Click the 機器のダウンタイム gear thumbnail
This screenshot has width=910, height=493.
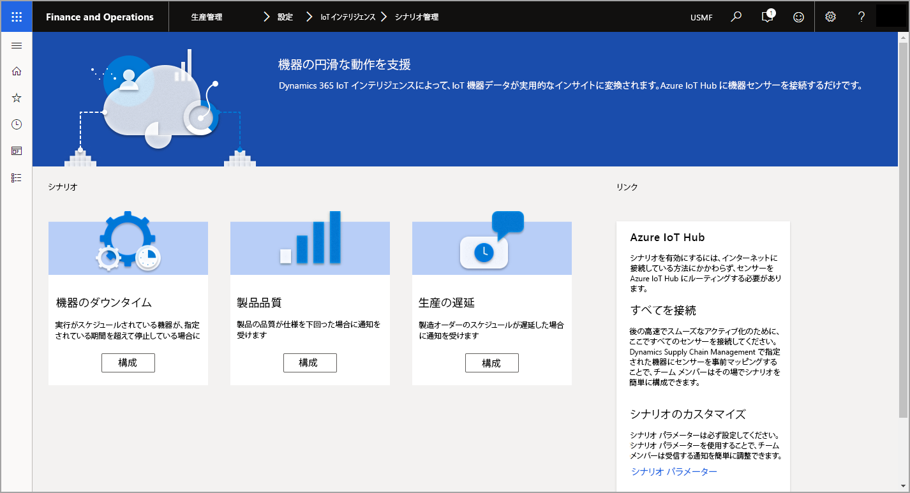(x=128, y=242)
